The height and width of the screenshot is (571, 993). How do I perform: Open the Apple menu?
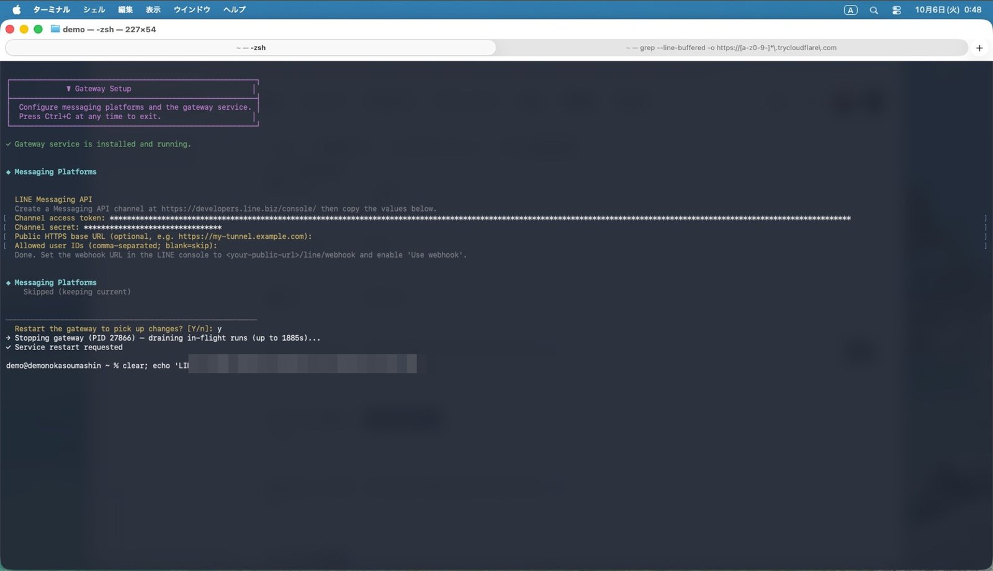16,9
